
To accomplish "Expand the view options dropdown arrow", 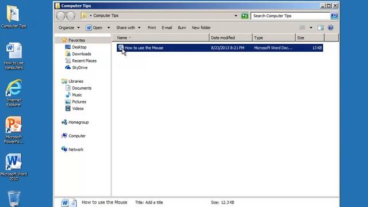I will pos(310,28).
